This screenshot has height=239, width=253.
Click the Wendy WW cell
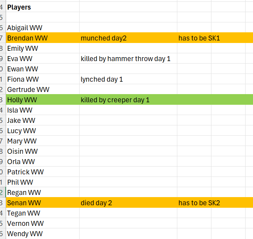[25, 234]
